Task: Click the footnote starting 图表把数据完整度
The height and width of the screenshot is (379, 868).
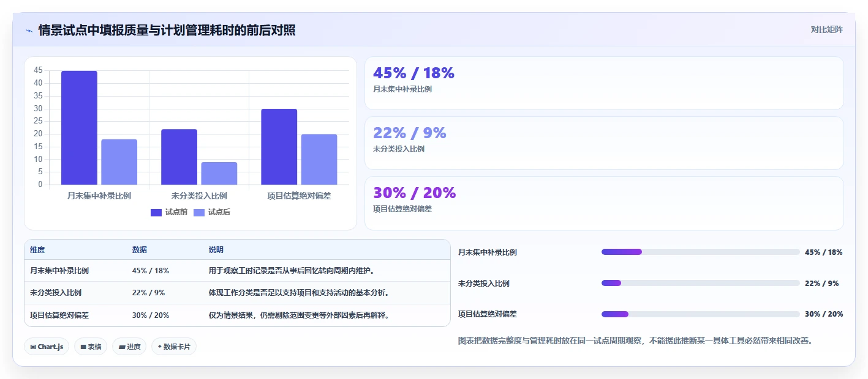Action: (x=635, y=340)
